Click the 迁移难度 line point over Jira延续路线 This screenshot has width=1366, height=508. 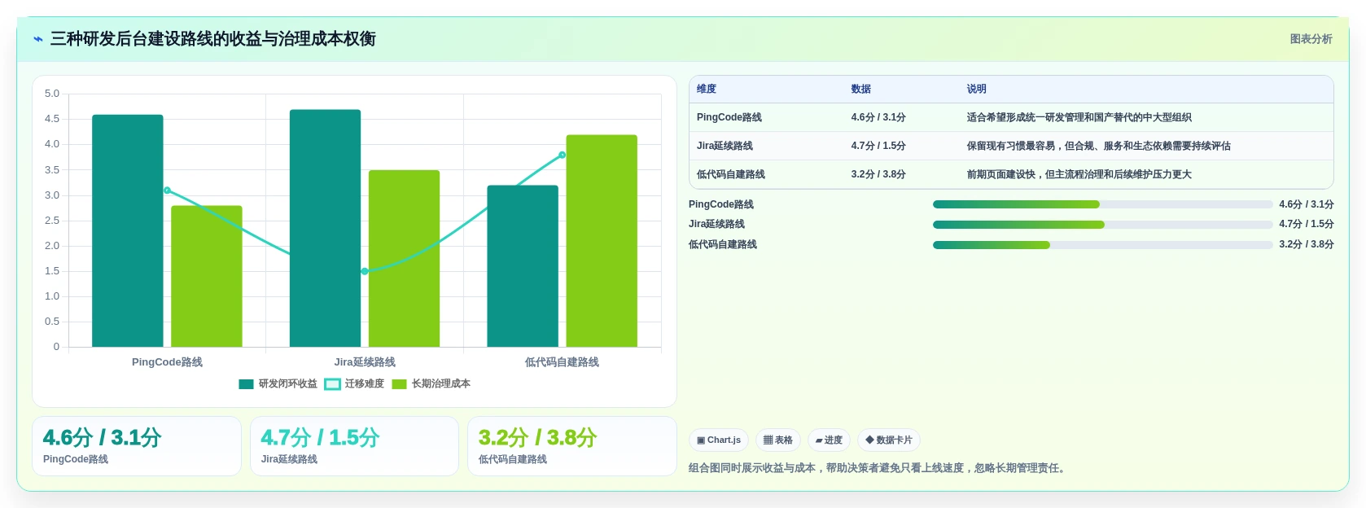tap(365, 271)
